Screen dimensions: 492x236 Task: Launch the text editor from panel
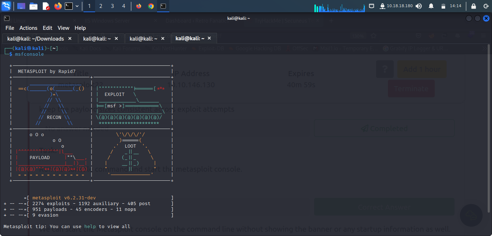[x=46, y=6]
